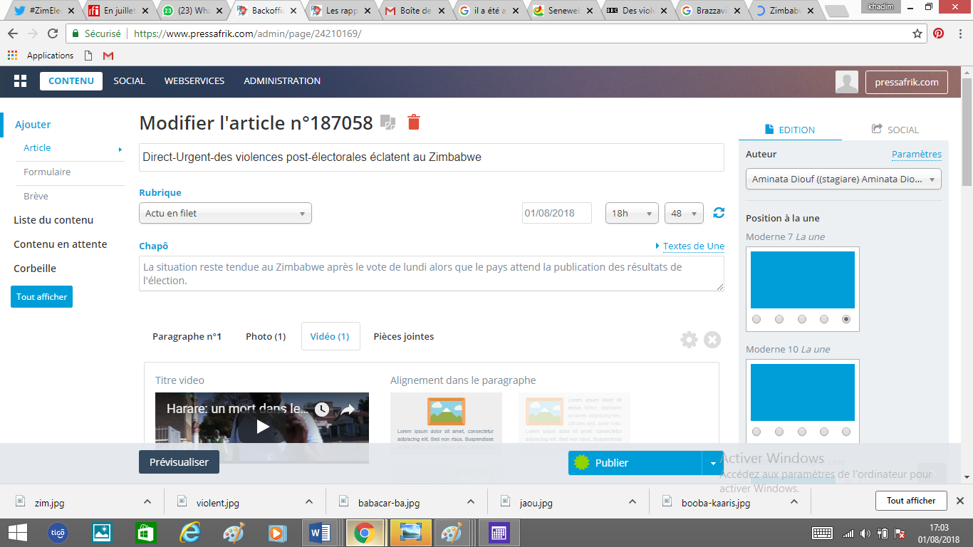Select middle radio button under Moderne 10
973x547 pixels.
point(801,432)
